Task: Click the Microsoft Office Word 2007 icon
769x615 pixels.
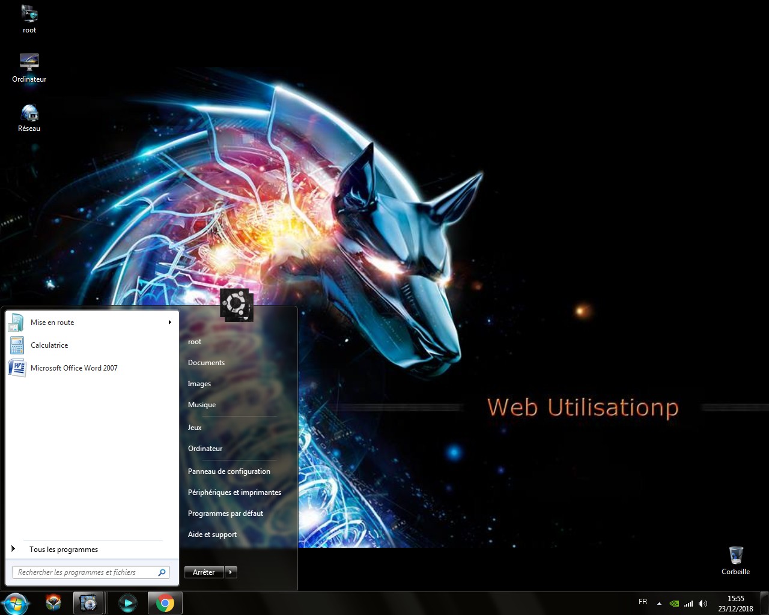Action: pyautogui.click(x=16, y=368)
